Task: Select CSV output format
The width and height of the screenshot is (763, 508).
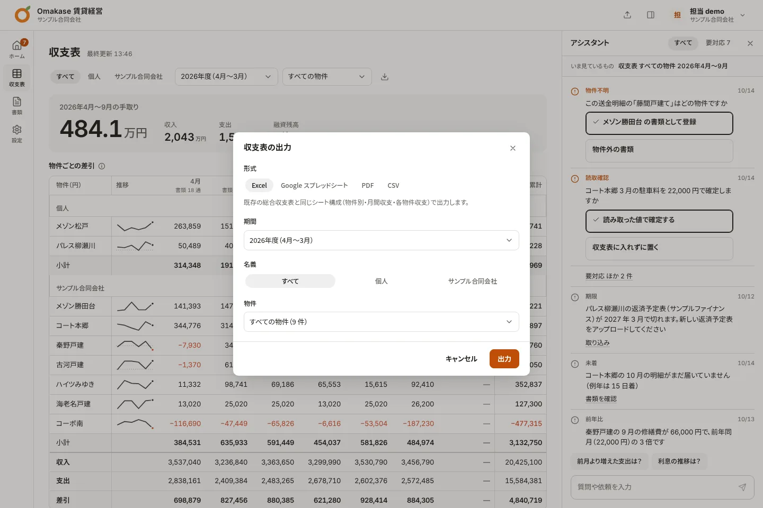Action: [x=393, y=185]
